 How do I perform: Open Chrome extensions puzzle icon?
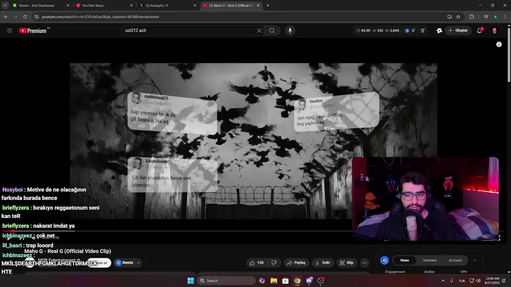[x=472, y=17]
